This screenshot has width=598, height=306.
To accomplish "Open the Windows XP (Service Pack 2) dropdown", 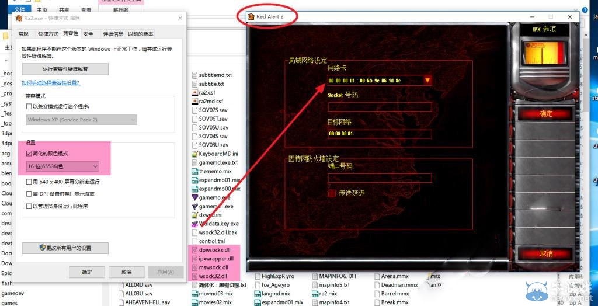I will (81, 120).
